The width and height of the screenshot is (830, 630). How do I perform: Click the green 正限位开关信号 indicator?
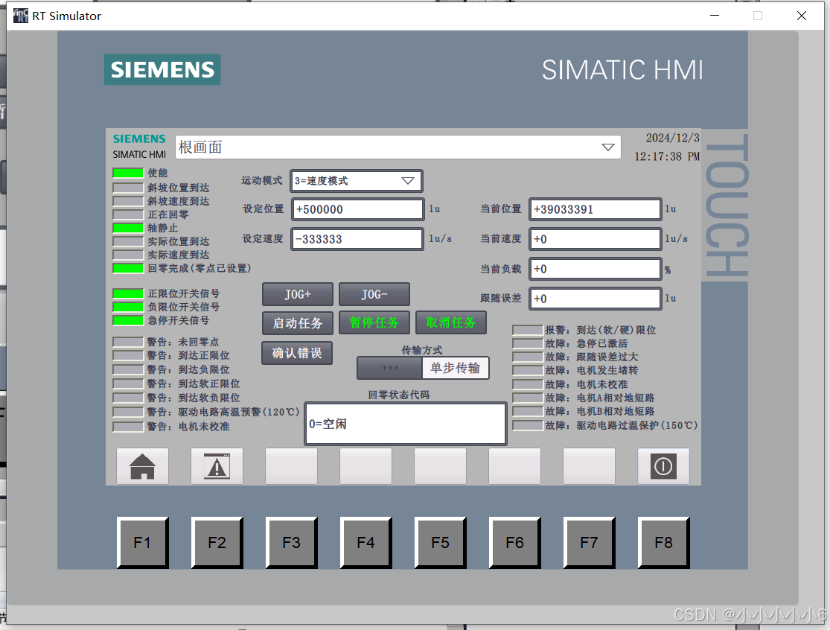tap(128, 294)
